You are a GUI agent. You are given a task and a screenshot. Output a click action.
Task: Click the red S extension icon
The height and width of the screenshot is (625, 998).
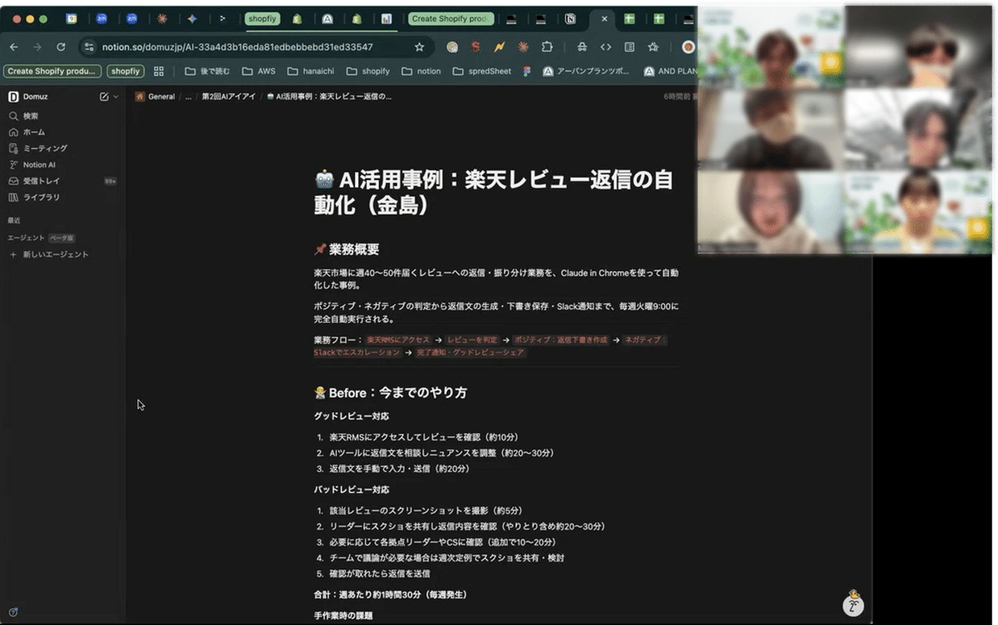pos(475,46)
